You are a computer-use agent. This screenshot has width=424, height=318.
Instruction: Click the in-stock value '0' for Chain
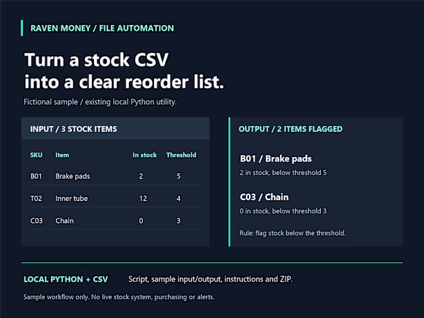(x=141, y=220)
